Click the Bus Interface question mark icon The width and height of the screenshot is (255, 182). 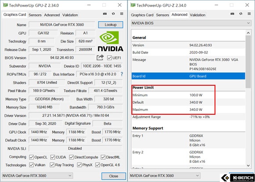click(x=122, y=74)
